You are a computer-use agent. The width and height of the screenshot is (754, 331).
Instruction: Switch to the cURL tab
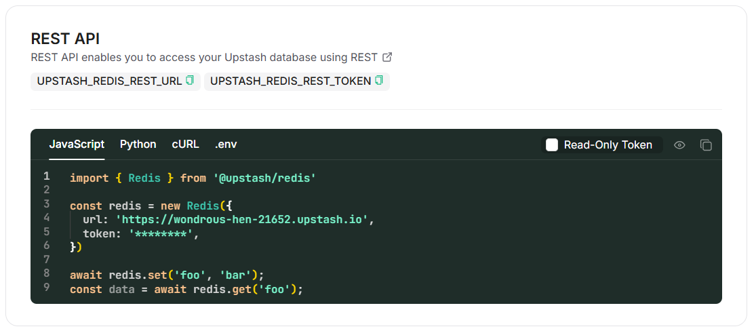(186, 144)
